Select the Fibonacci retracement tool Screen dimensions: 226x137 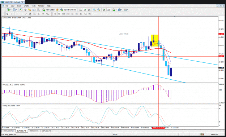34,14
